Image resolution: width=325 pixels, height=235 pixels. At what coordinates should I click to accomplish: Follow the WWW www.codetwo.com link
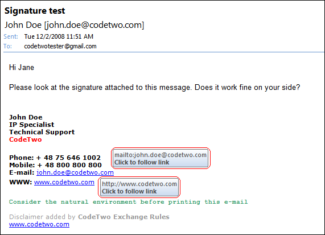tap(64, 182)
